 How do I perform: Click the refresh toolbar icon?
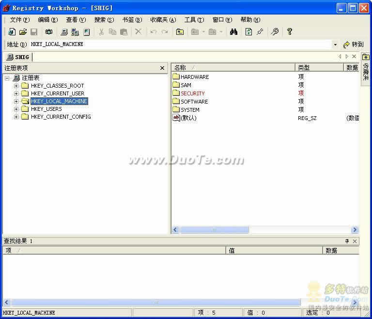point(248,31)
